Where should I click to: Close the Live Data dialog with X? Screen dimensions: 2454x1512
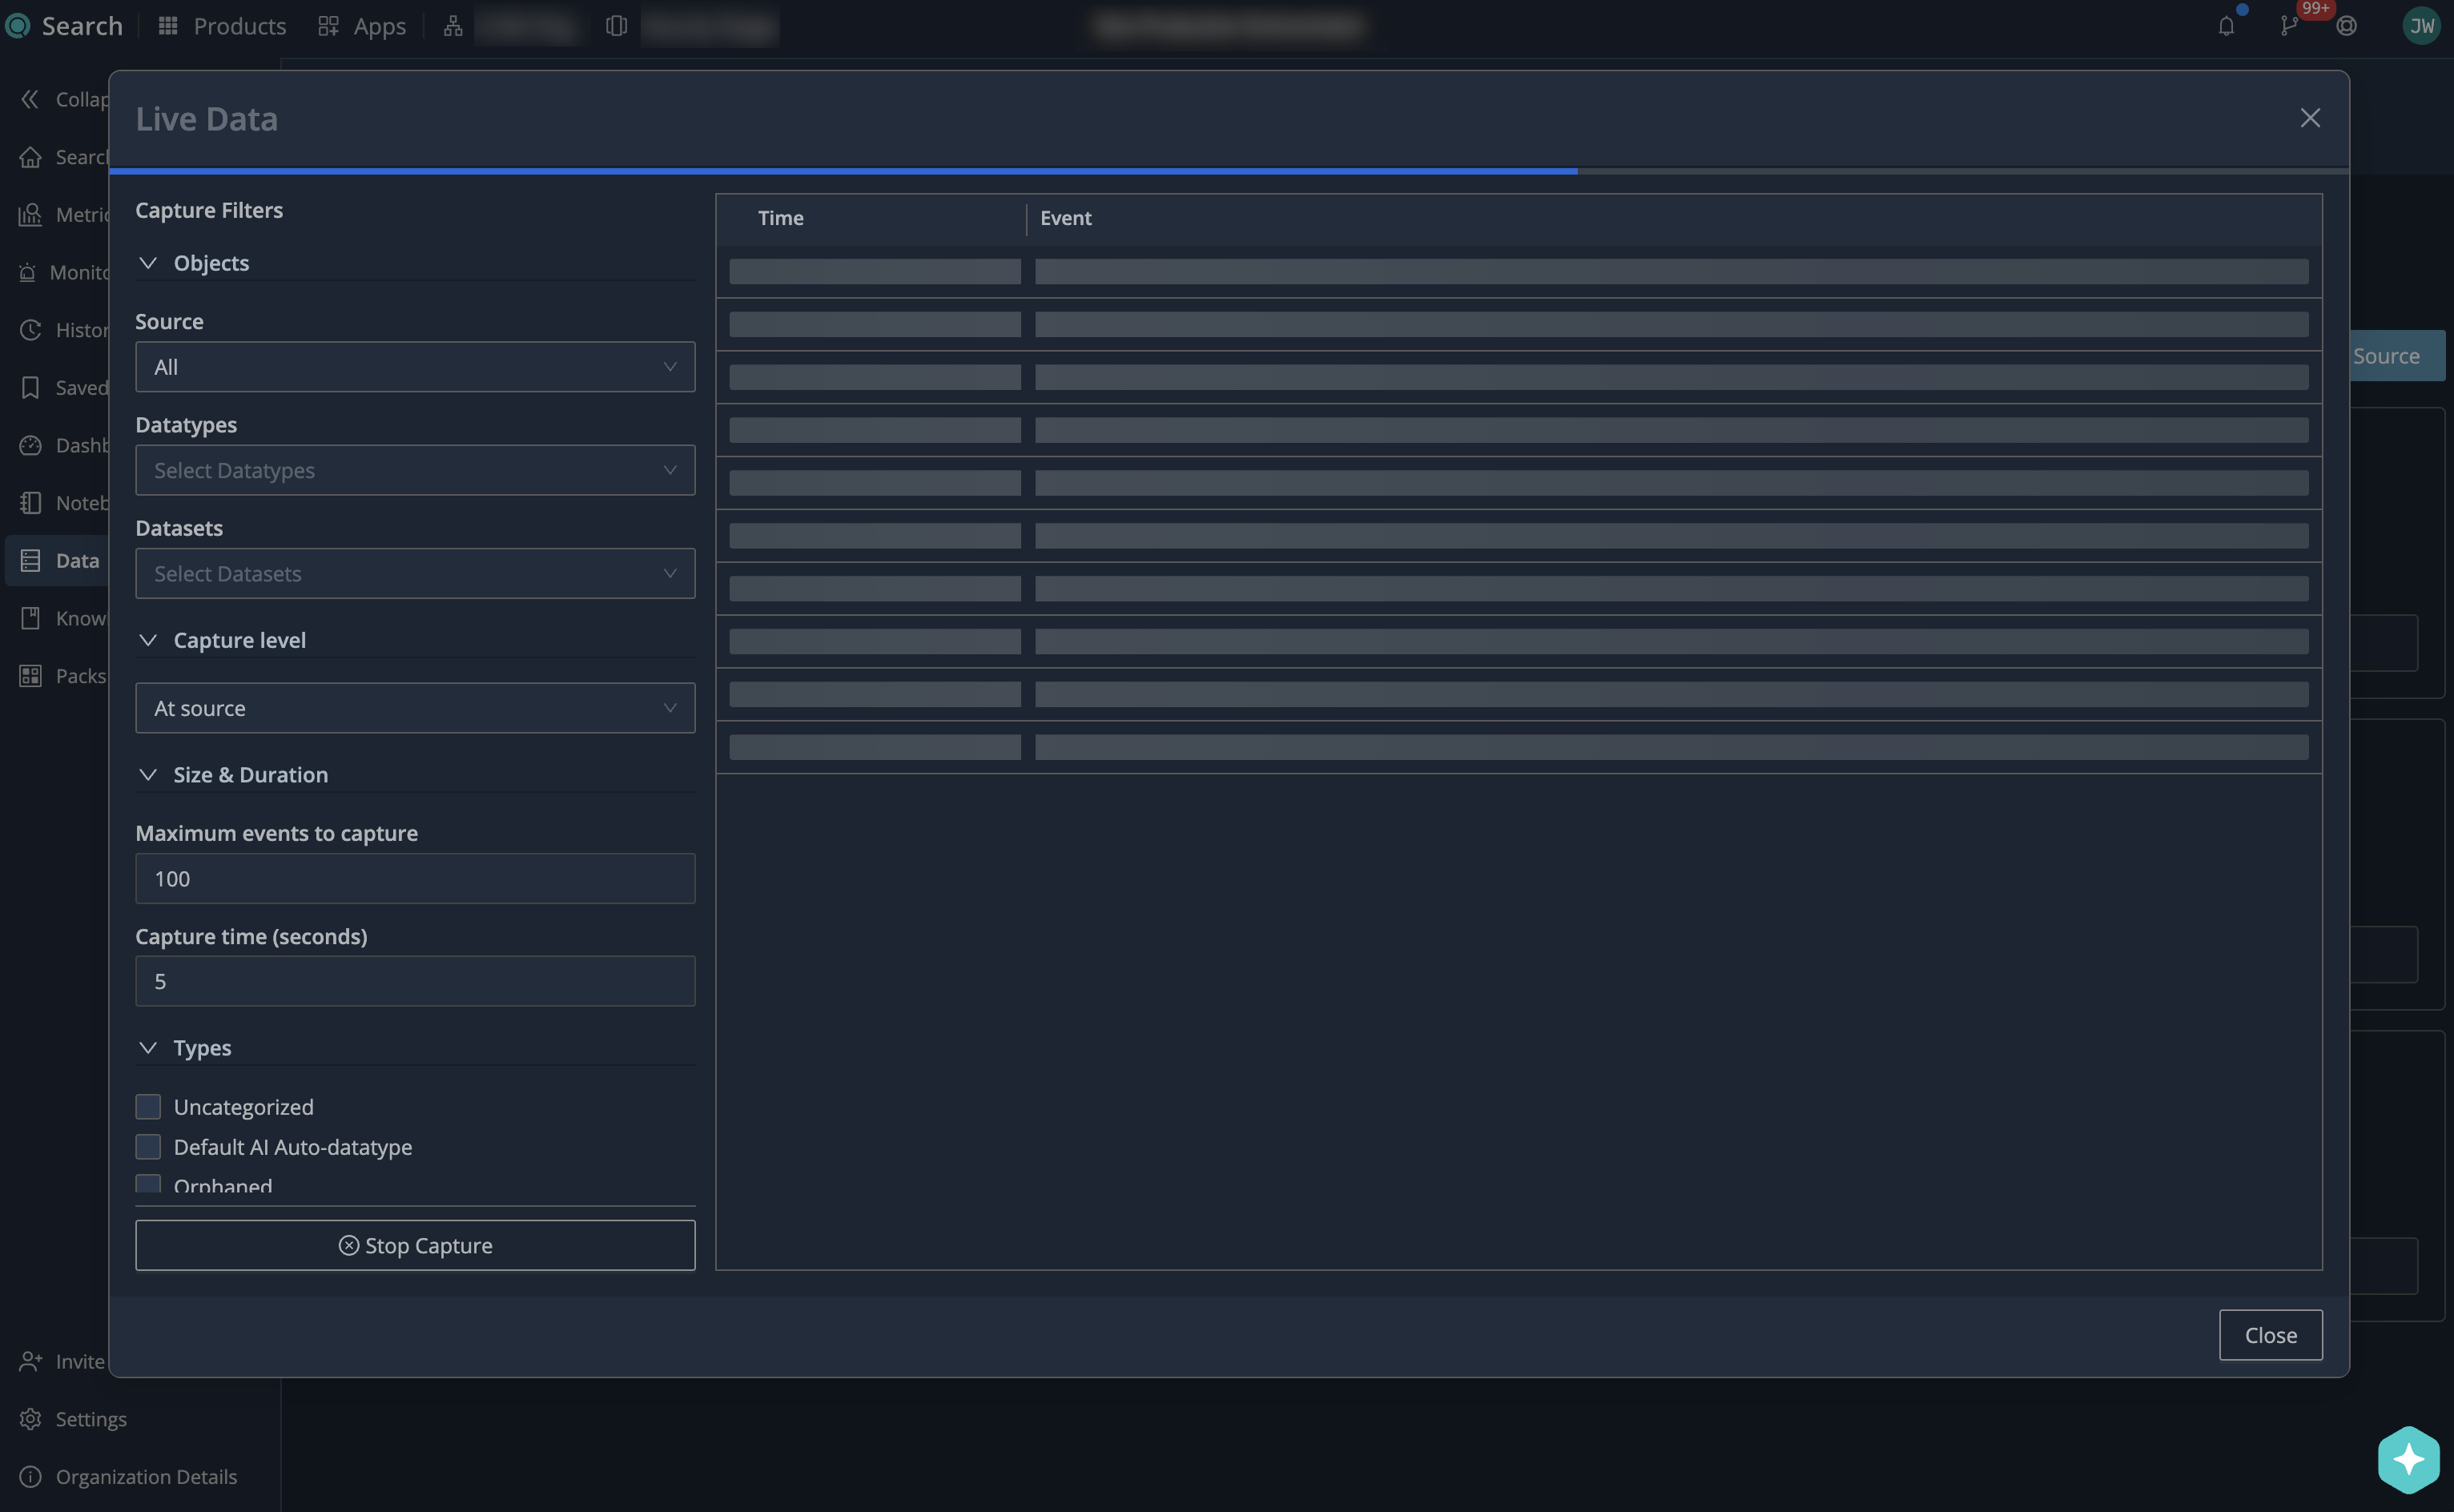pos(2309,118)
